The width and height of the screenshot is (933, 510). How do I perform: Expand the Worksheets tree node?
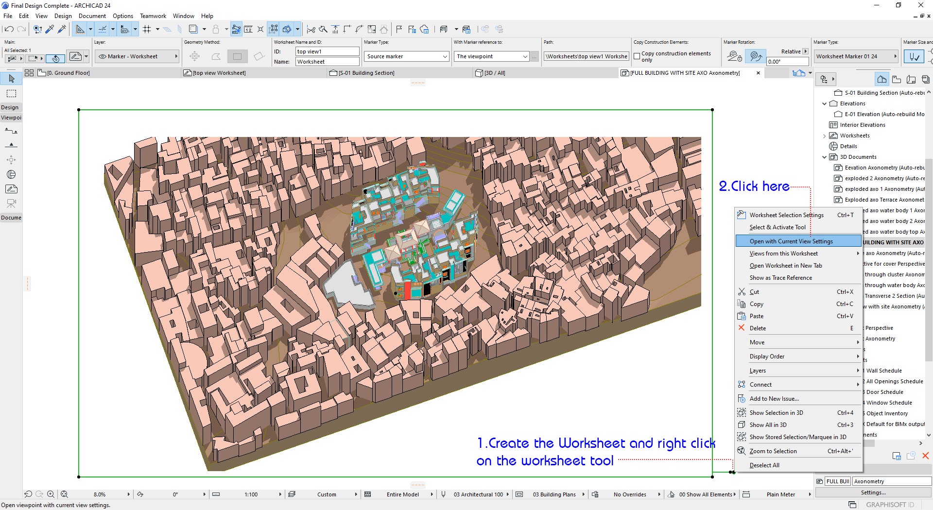tap(824, 136)
